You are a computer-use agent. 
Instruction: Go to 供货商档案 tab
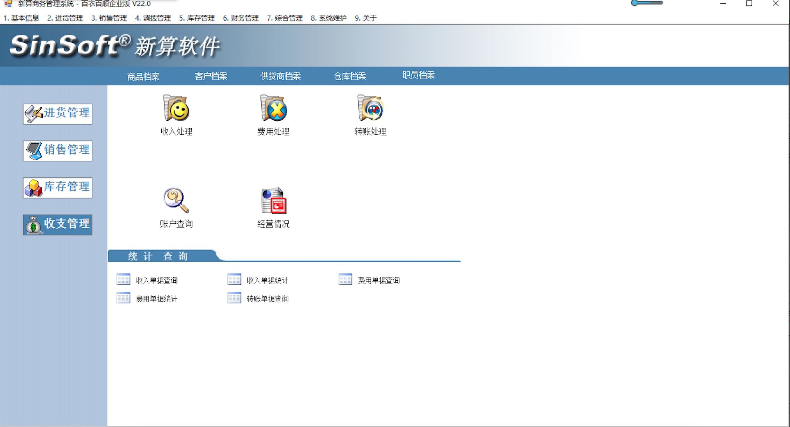(x=281, y=76)
